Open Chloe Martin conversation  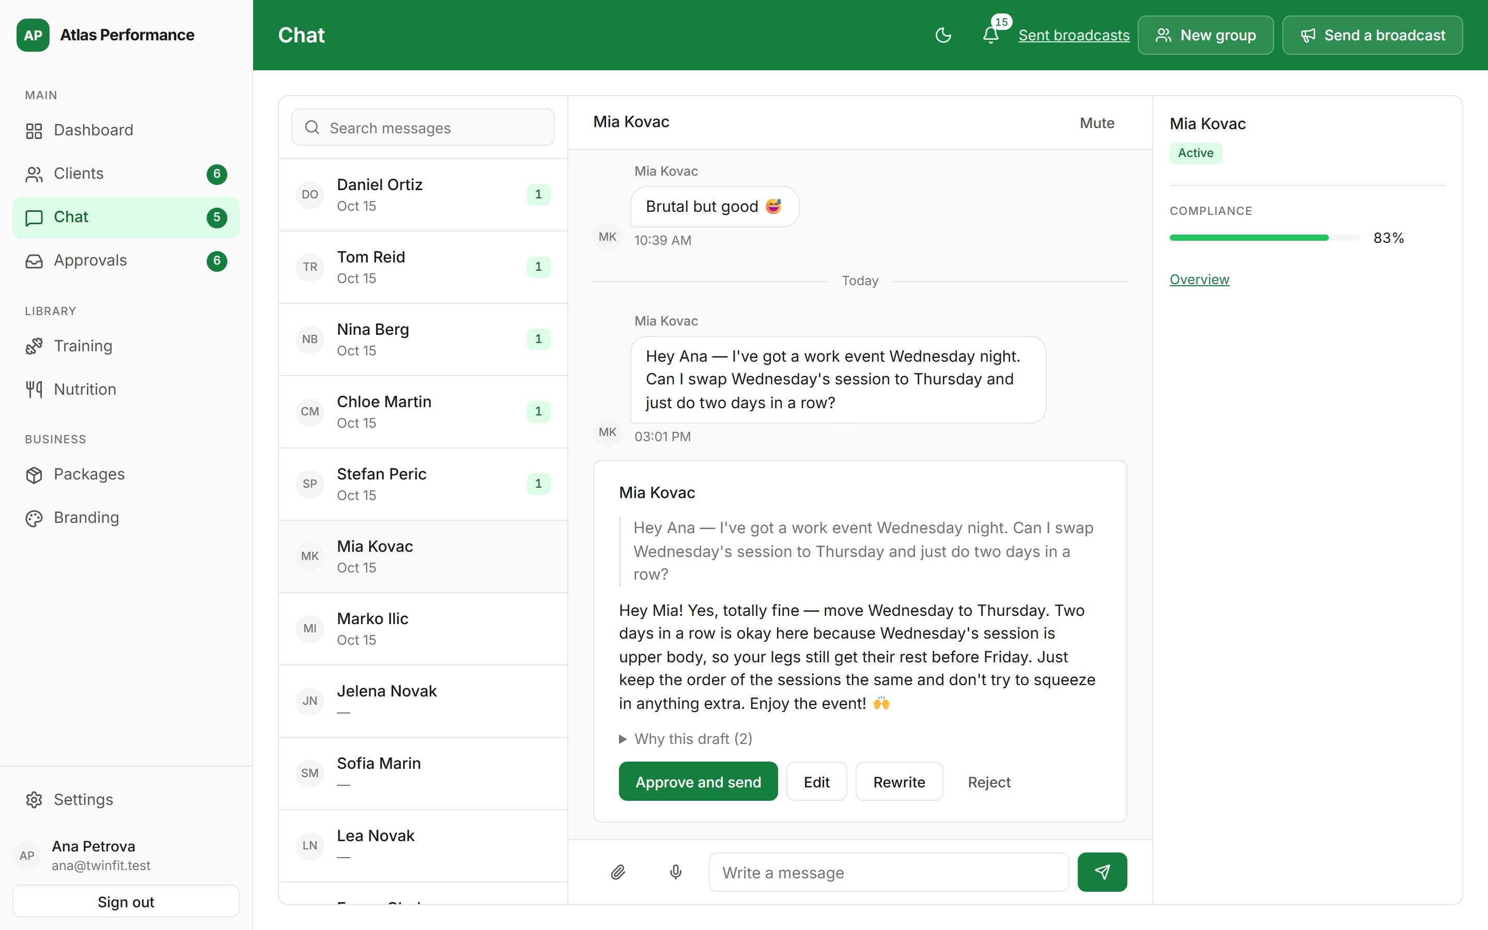point(423,411)
